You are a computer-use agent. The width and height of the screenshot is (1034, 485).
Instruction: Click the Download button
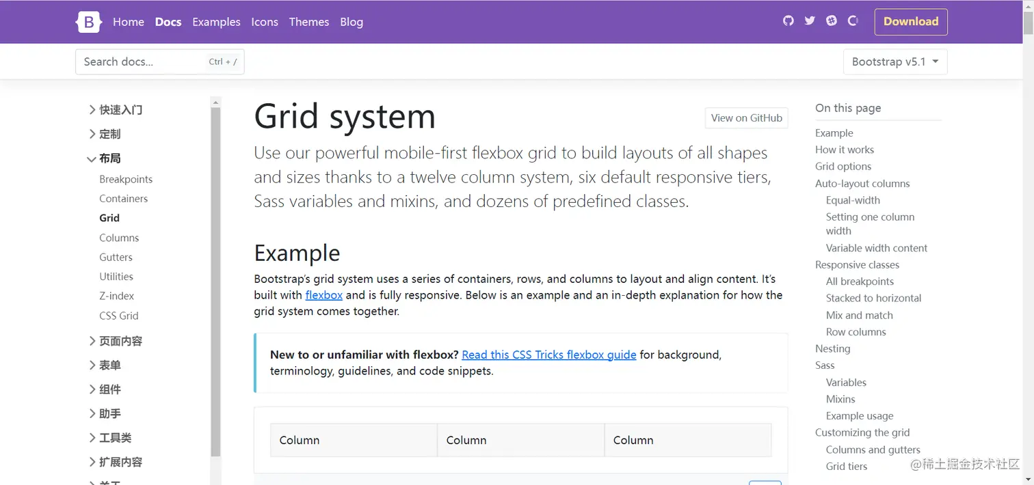coord(910,22)
